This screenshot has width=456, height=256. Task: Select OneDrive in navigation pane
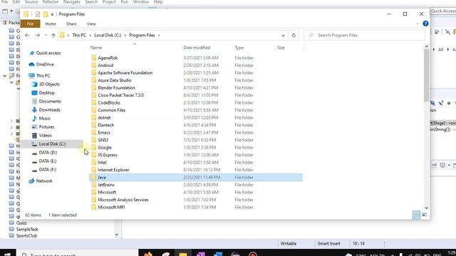tap(41, 64)
